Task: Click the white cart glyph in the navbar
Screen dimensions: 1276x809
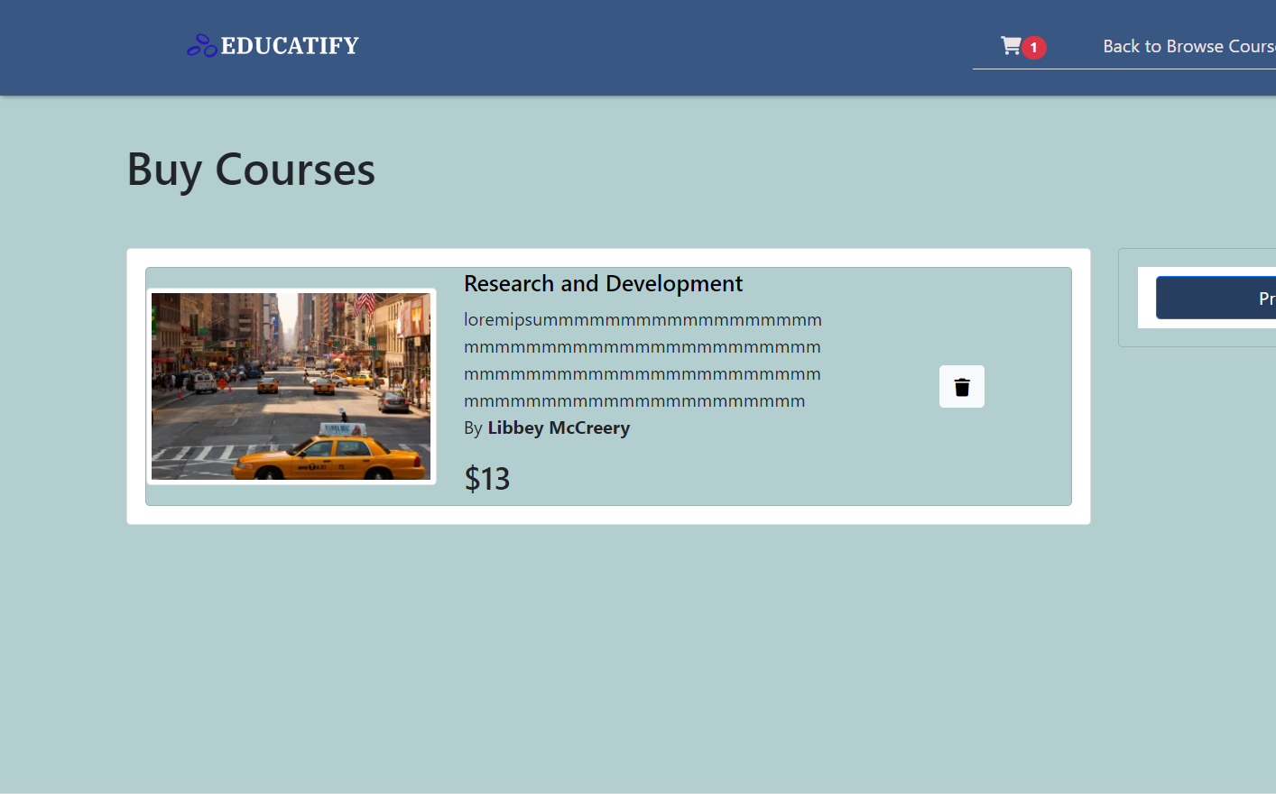Action: [x=1010, y=45]
